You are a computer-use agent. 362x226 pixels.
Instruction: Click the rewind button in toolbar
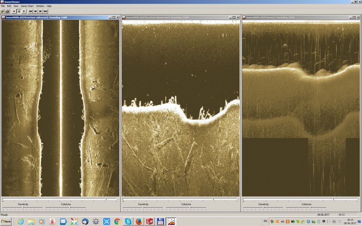(35, 11)
